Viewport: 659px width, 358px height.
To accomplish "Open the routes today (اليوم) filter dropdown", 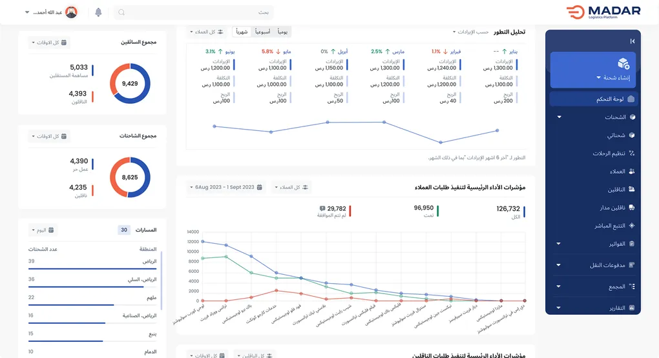I will tap(43, 230).
